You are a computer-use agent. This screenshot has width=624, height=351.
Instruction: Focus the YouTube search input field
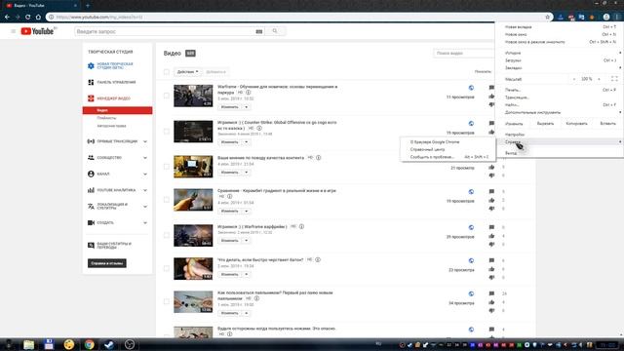pos(165,31)
